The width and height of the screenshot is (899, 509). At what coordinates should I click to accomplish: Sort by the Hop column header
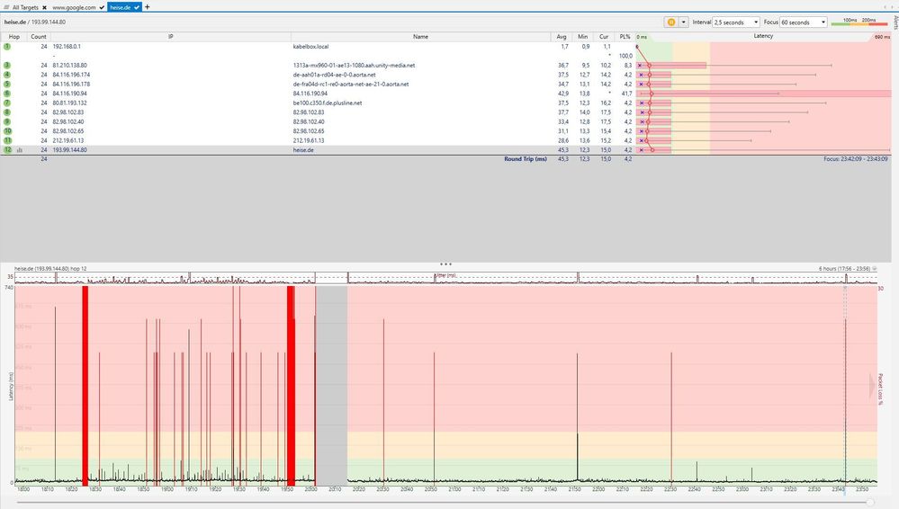click(x=13, y=36)
